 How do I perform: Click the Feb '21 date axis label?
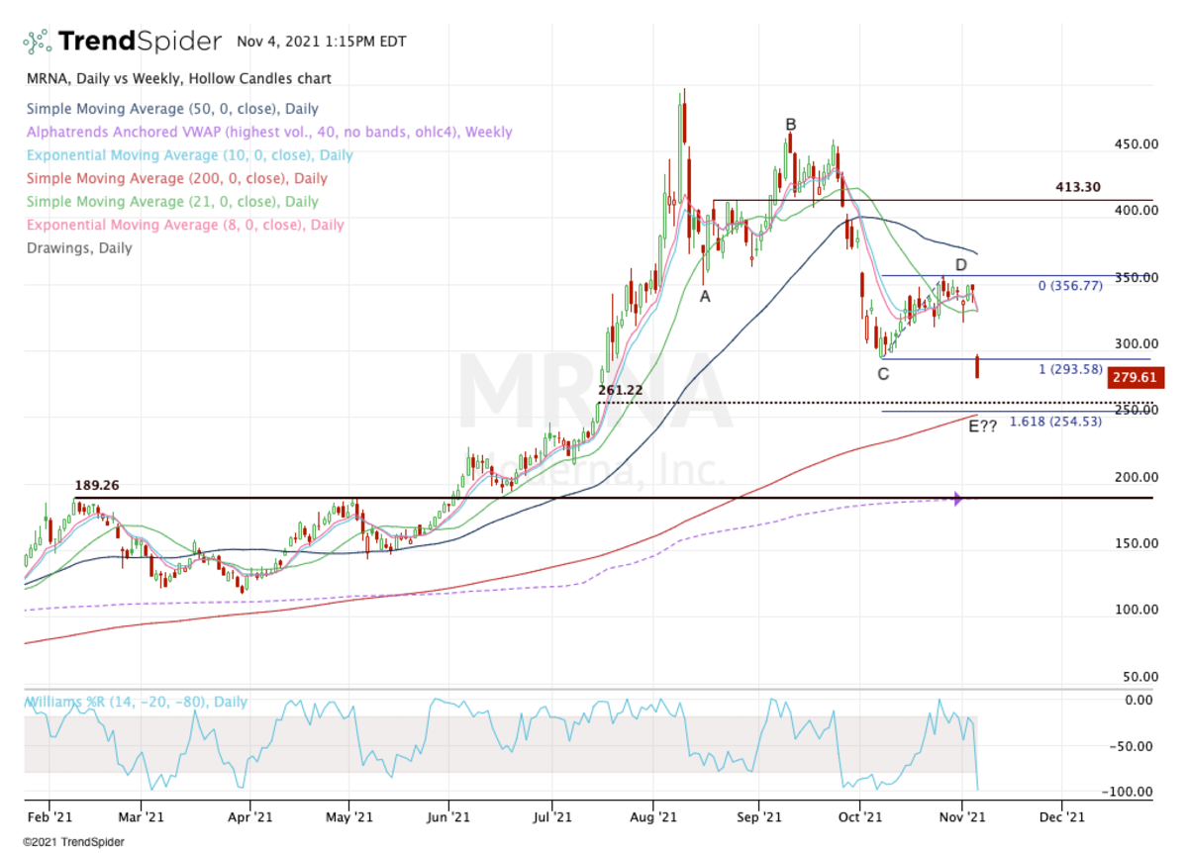click(49, 817)
